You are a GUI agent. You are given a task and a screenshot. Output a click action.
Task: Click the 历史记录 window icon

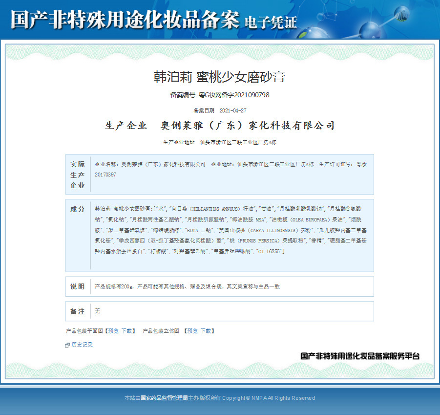(67, 345)
